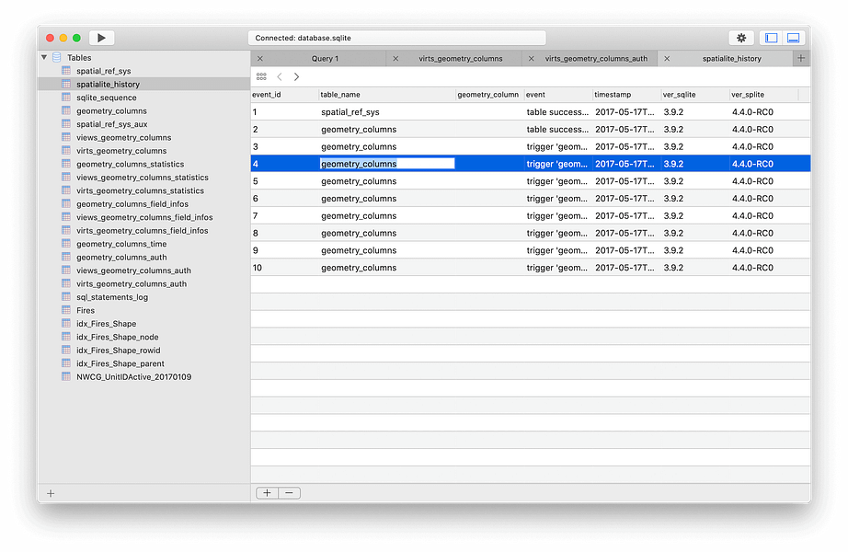This screenshot has width=848, height=552.
Task: Click the event column header
Action: pyautogui.click(x=558, y=95)
